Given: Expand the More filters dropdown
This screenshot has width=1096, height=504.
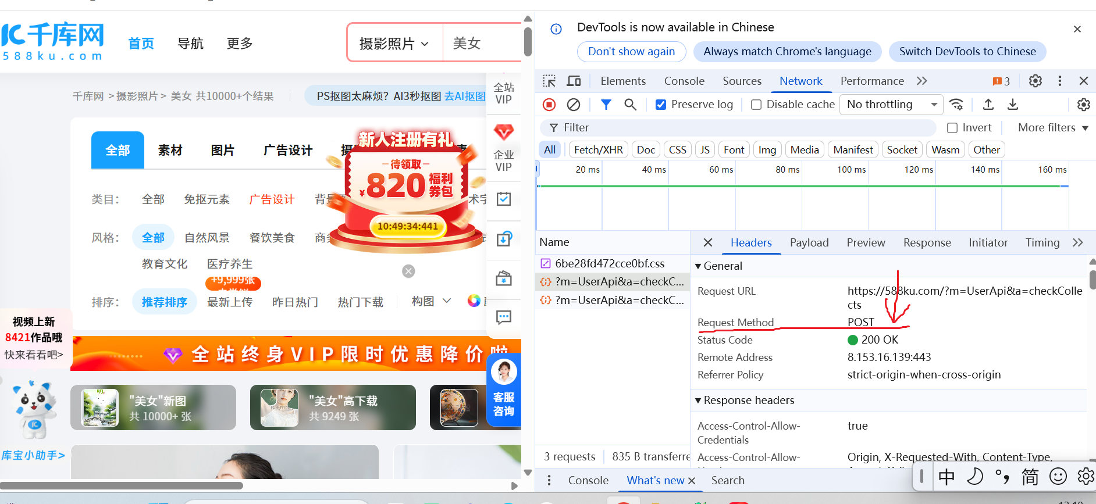Looking at the screenshot, I should [1053, 128].
